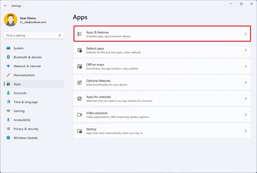This screenshot has height=173, width=257.
Task: Select Apps in the sidebar menu
Action: pos(17,84)
